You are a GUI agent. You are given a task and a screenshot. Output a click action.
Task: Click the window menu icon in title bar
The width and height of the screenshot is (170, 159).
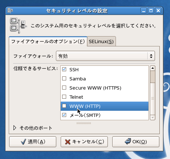10,11
